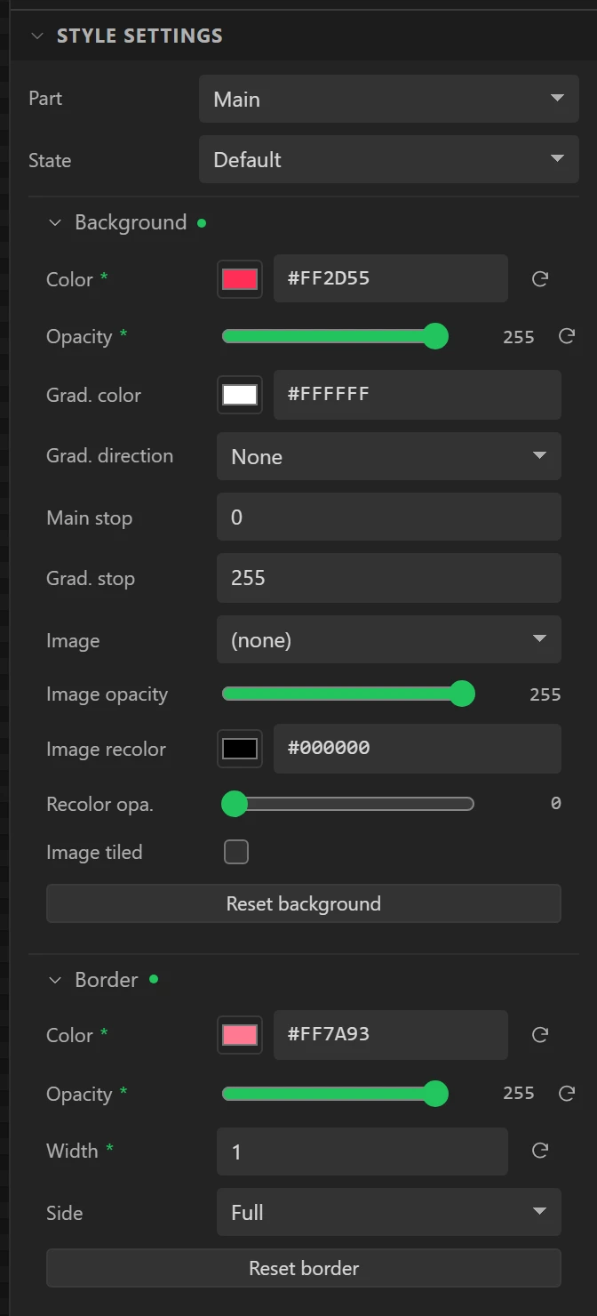Toggle the Image tiled checkbox

pyautogui.click(x=236, y=852)
